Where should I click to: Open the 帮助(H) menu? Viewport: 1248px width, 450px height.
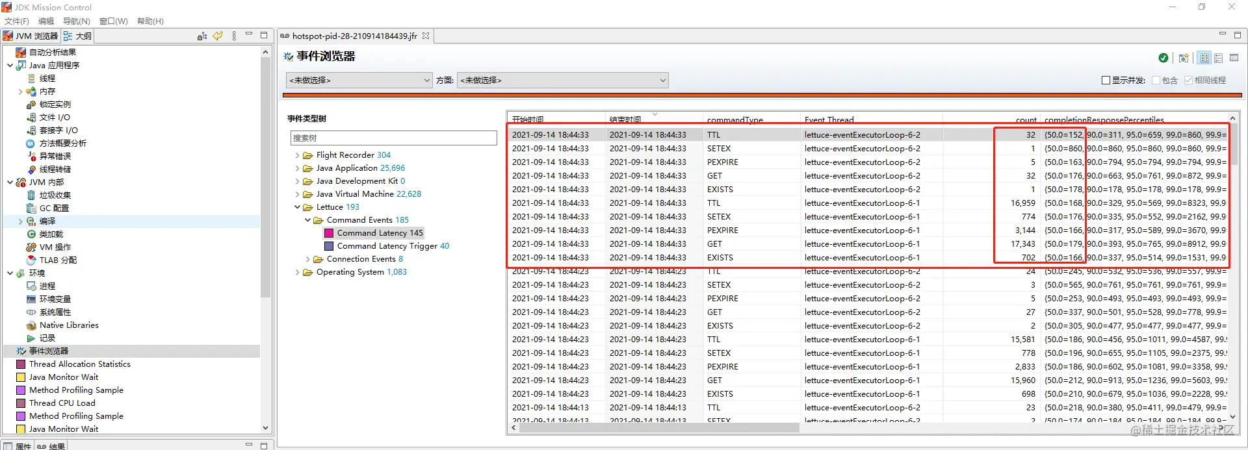(150, 21)
